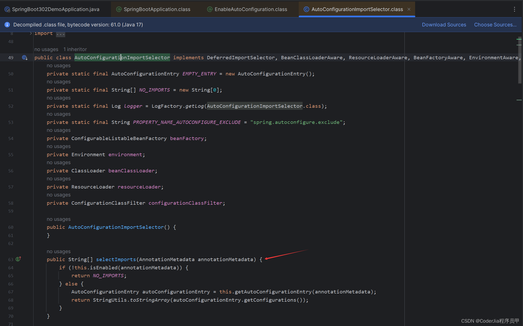Viewport: 523px width, 326px height.
Task: Click the green stripe marker at top of scrollbar
Action: pos(519,39)
